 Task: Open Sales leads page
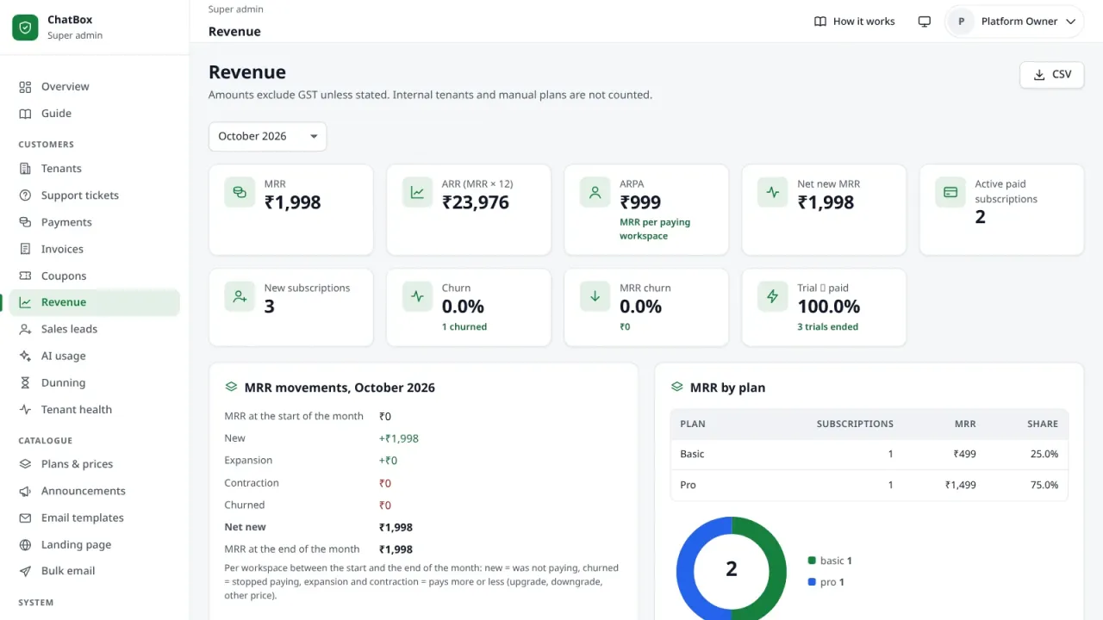click(94, 329)
